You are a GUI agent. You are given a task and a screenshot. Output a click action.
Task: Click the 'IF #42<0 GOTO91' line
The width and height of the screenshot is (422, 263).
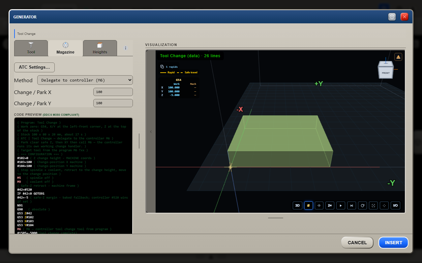[x=31, y=194]
